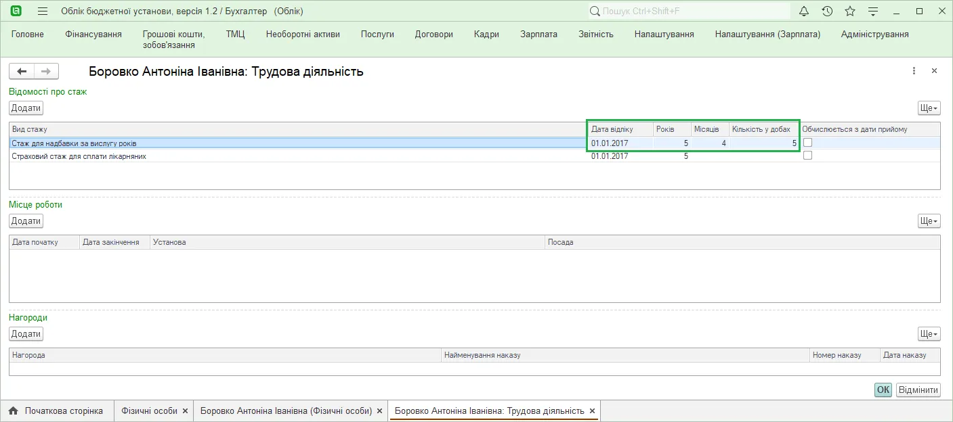This screenshot has width=953, height=422.
Task: Open the Послуги menu section
Action: (x=377, y=34)
